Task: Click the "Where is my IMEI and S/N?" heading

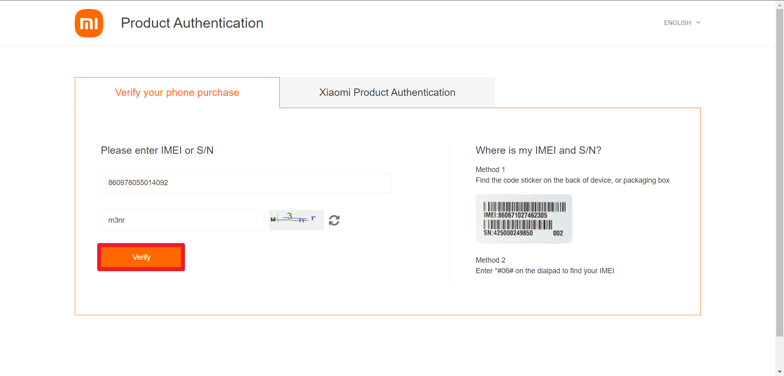Action: [x=538, y=150]
